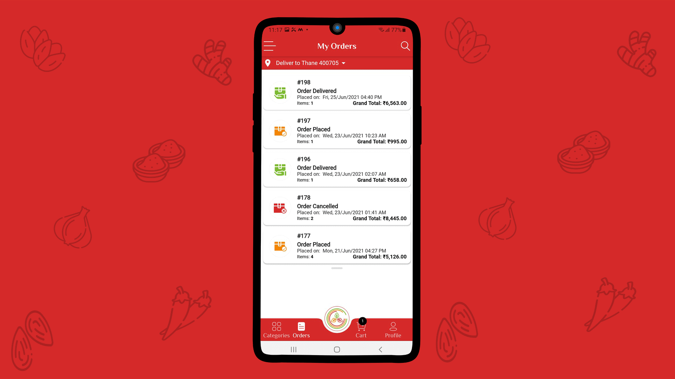Image resolution: width=675 pixels, height=379 pixels.
Task: Toggle order status for cancelled #178
Action: point(280,208)
